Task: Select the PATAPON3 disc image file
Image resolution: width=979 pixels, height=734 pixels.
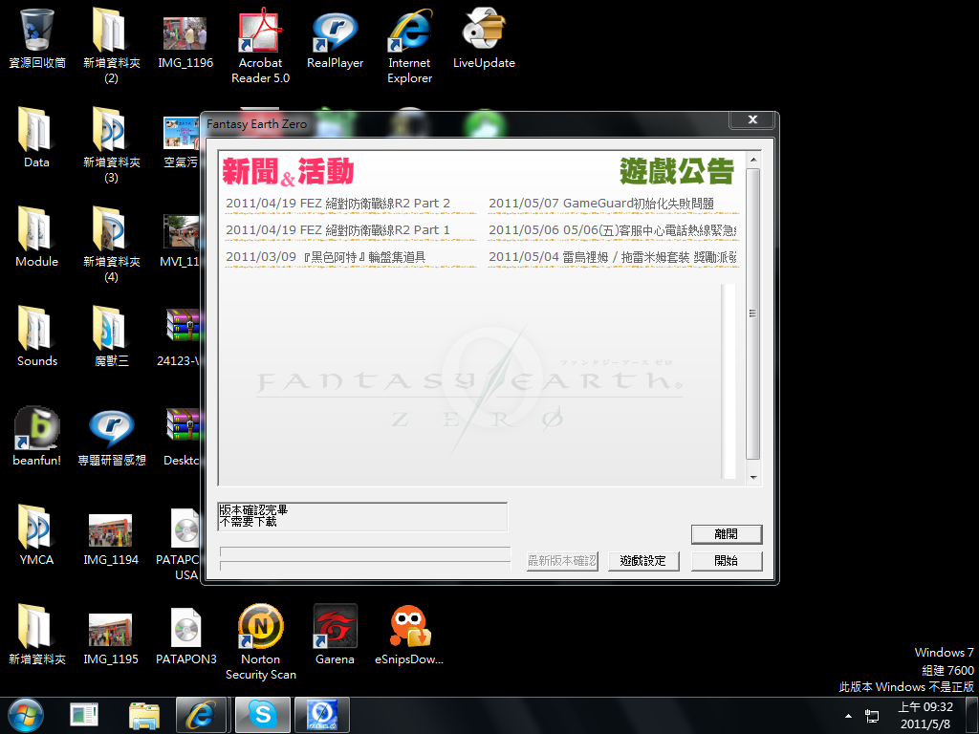Action: (x=185, y=635)
